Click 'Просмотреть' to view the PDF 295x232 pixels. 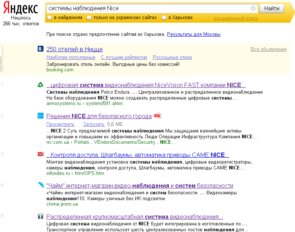[60, 124]
